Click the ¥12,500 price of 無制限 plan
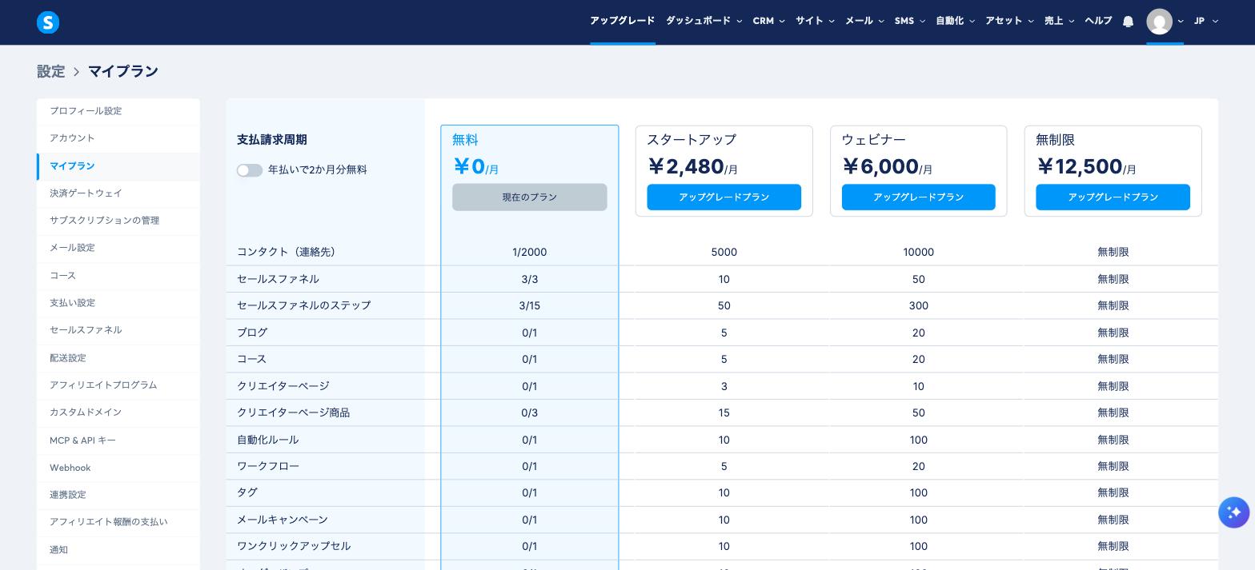1255x570 pixels. point(1079,166)
